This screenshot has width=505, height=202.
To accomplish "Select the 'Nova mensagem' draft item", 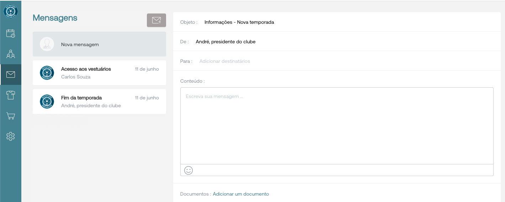I will [x=100, y=44].
